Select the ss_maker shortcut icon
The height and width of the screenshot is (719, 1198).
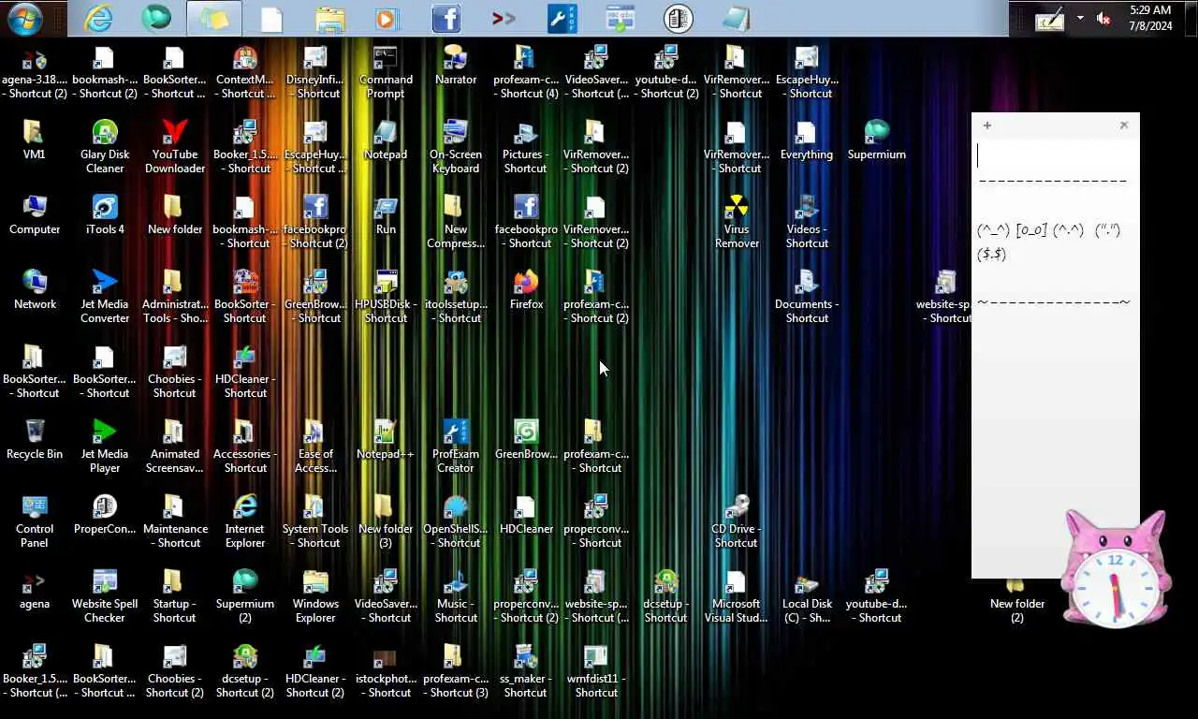(526, 671)
